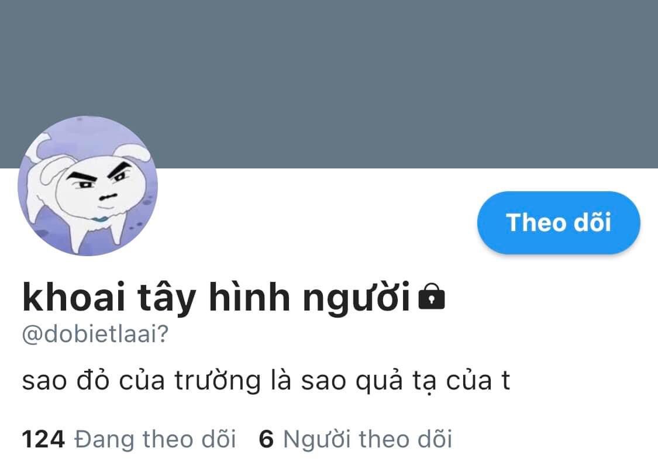
Task: Click the Đang theo dõi label
Action: coord(155,439)
